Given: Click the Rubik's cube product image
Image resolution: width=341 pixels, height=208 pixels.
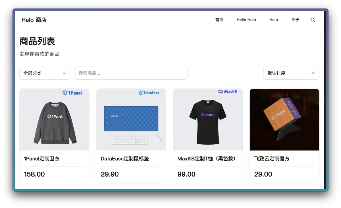Looking at the screenshot, I should click(284, 119).
